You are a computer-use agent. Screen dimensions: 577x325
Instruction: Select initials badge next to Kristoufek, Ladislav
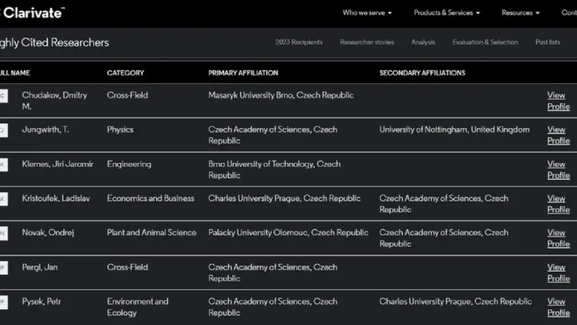pyautogui.click(x=3, y=199)
